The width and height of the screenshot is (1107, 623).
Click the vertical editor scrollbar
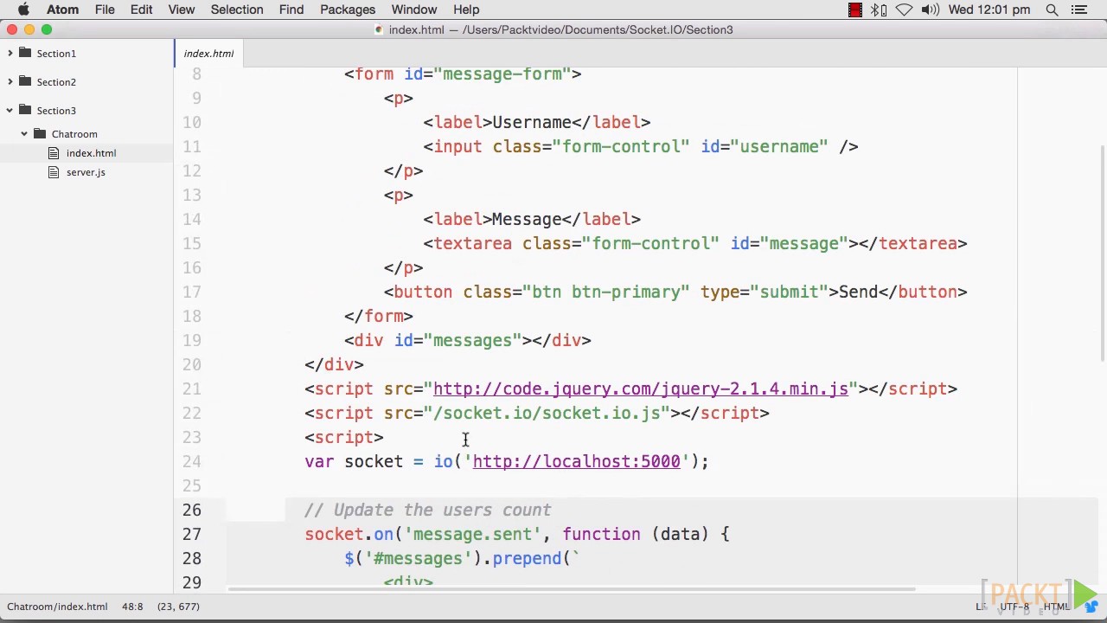click(1102, 251)
